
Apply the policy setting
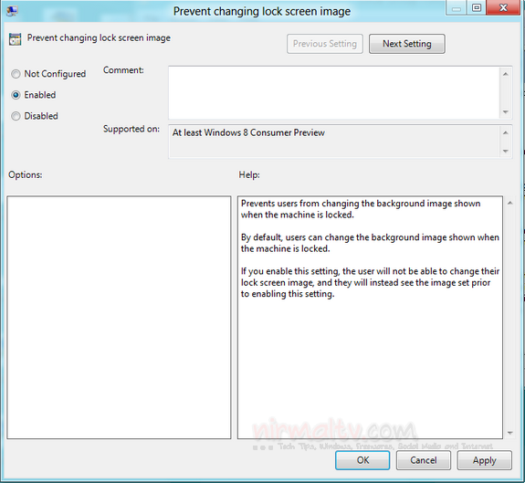pyautogui.click(x=485, y=460)
